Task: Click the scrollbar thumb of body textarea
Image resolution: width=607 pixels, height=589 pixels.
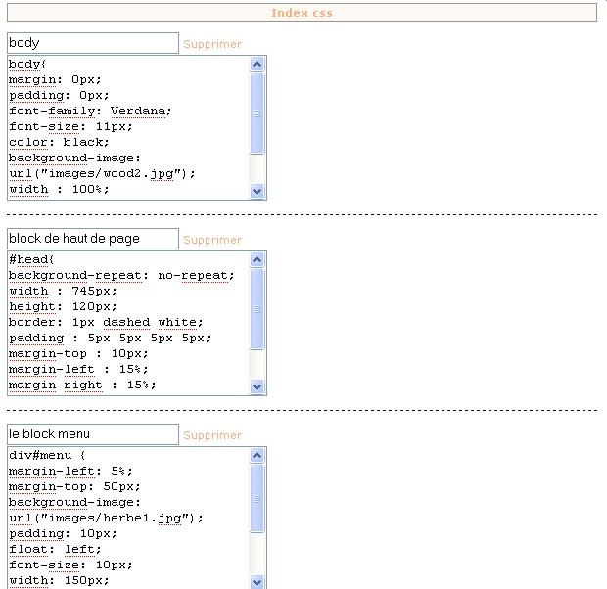Action: [257, 113]
